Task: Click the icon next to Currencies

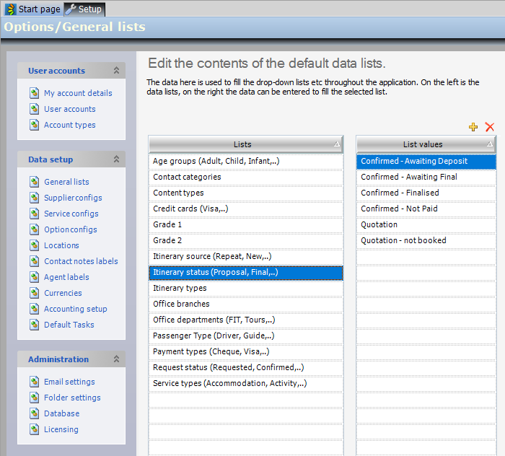Action: 34,293
